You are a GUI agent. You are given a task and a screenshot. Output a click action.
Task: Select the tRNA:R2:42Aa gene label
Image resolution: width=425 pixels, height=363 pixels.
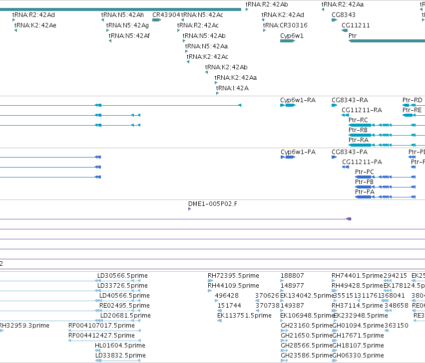coord(343,4)
